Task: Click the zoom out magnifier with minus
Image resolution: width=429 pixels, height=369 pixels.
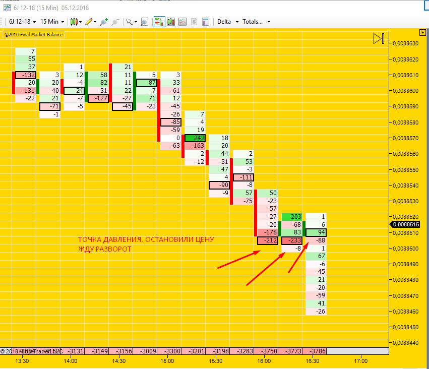Action: (115, 22)
